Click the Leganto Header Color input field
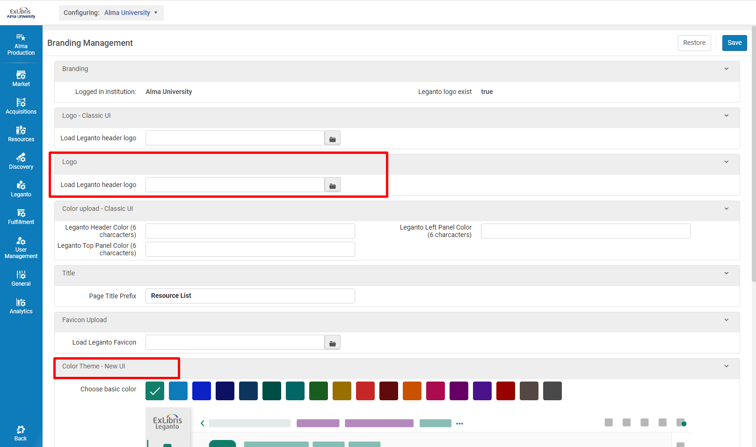This screenshot has width=756, height=447. (250, 231)
